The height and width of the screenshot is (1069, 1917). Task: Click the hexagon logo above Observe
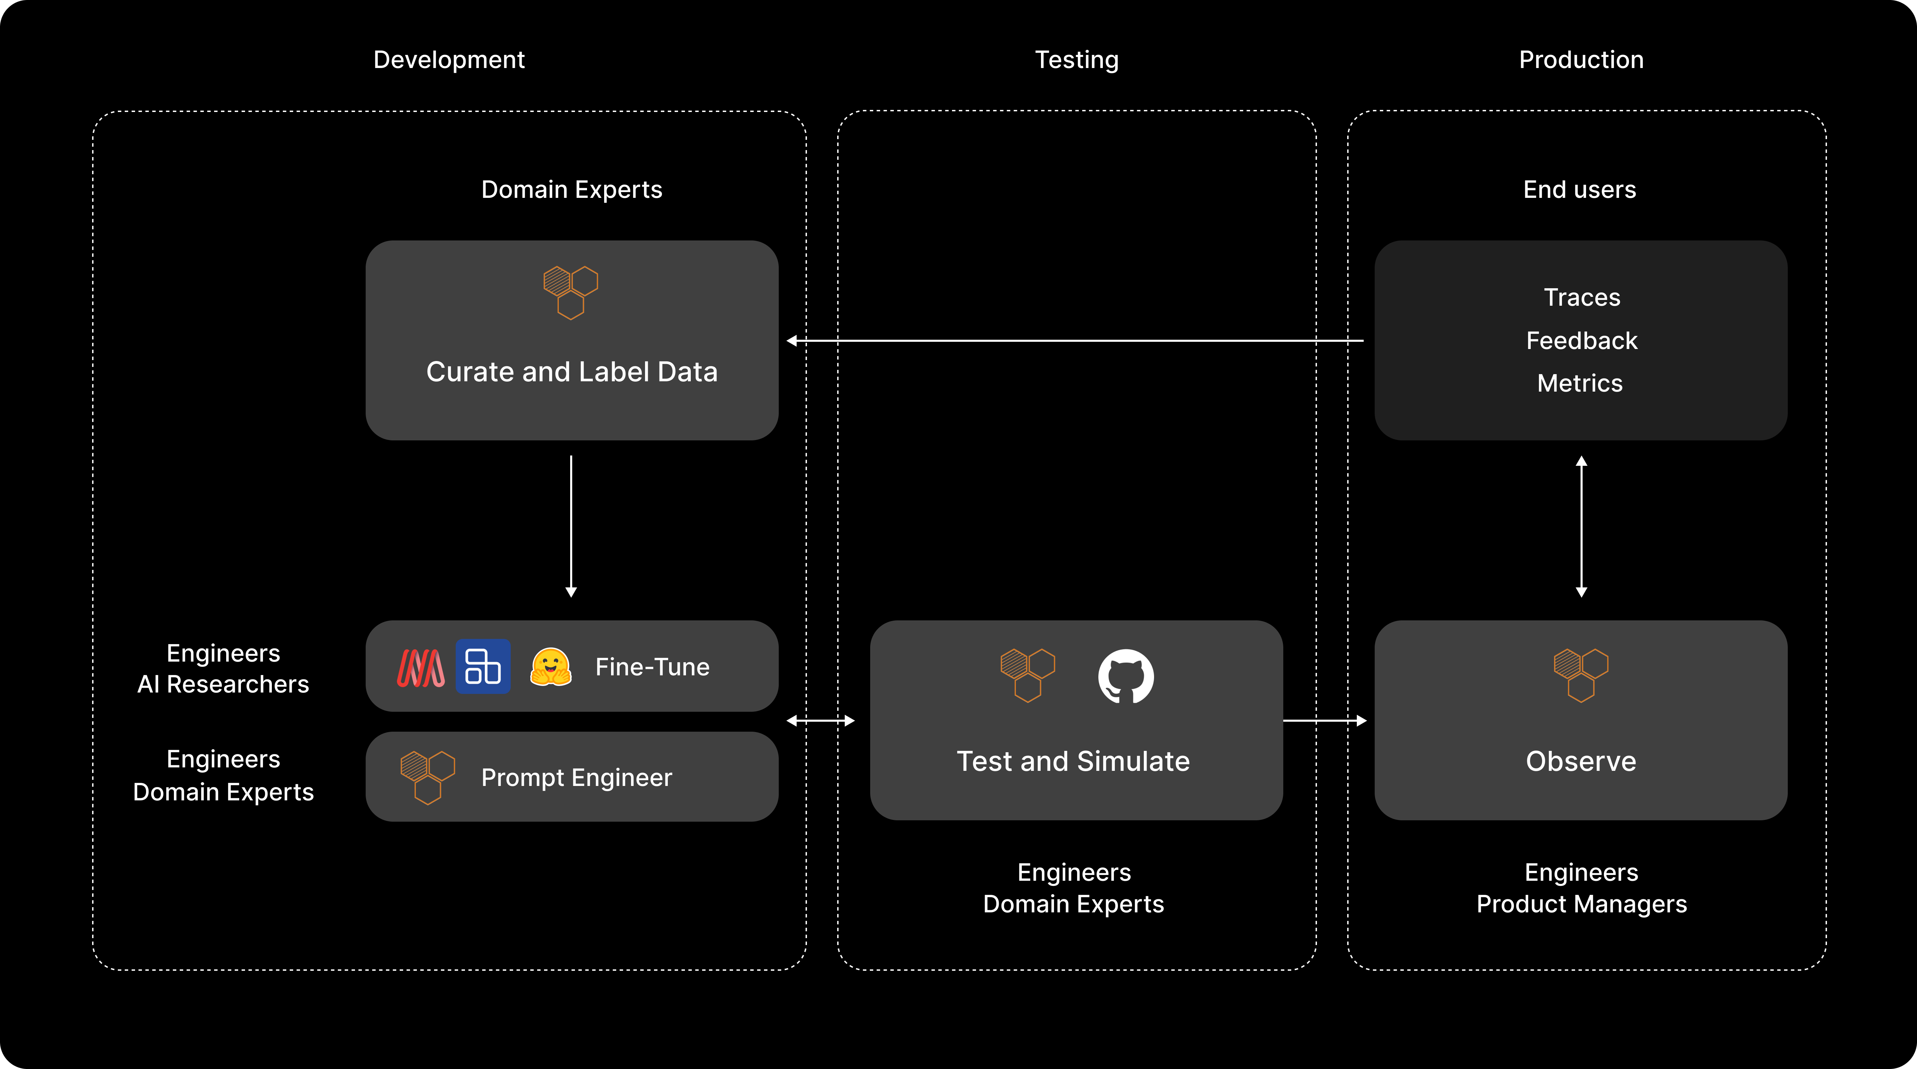pyautogui.click(x=1581, y=675)
